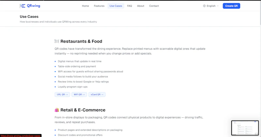
Task: Click the plate emoji beside Restaurants & Food
Action: click(57, 41)
